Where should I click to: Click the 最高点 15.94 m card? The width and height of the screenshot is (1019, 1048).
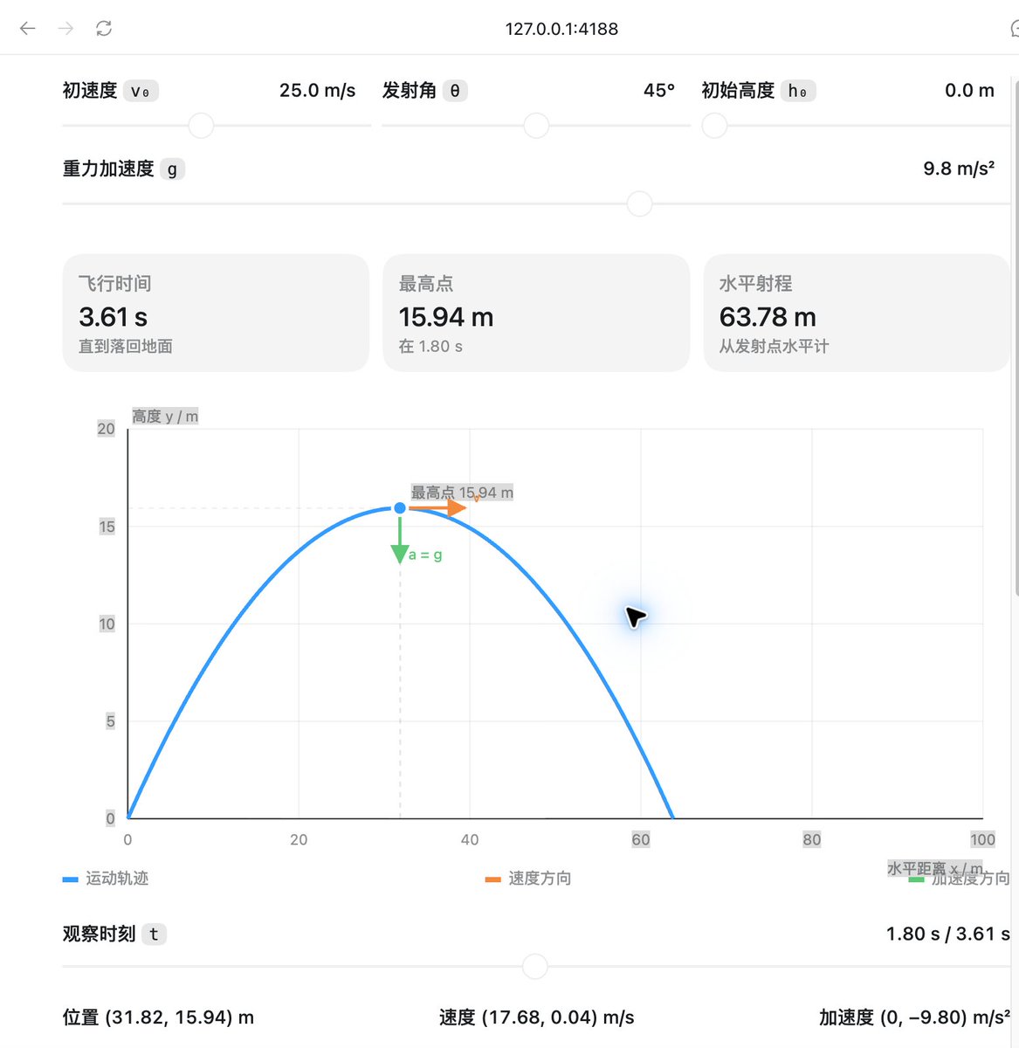click(x=536, y=313)
